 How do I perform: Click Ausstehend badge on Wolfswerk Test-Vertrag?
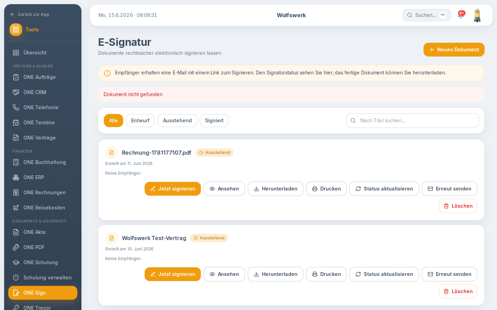click(209, 238)
